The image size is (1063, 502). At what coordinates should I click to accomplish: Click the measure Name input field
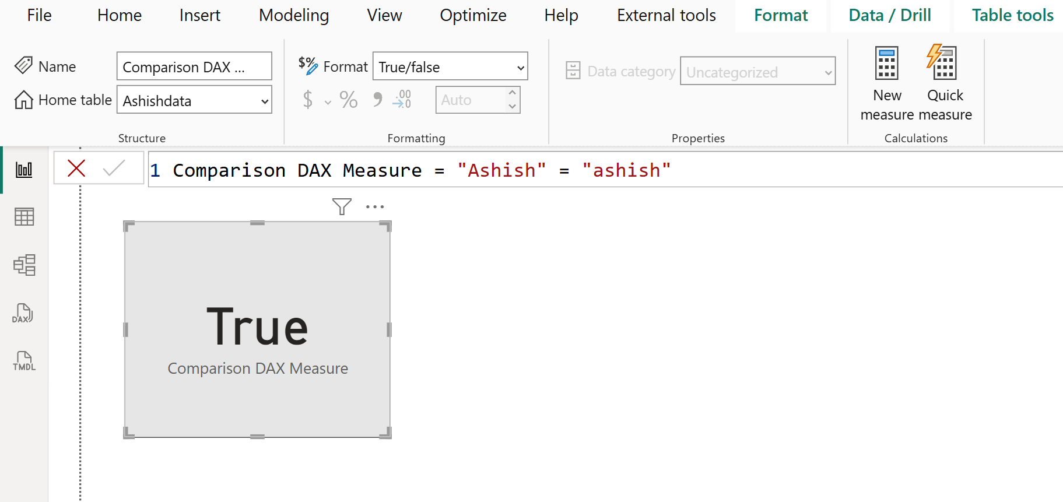(194, 66)
